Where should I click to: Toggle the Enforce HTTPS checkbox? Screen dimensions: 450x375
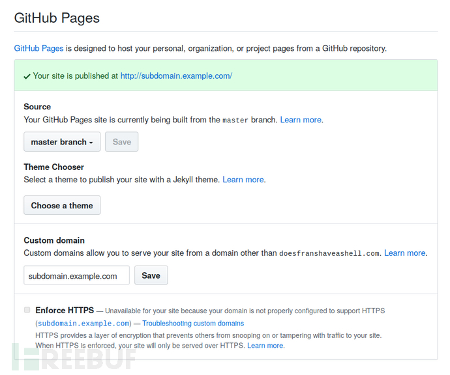tap(27, 310)
